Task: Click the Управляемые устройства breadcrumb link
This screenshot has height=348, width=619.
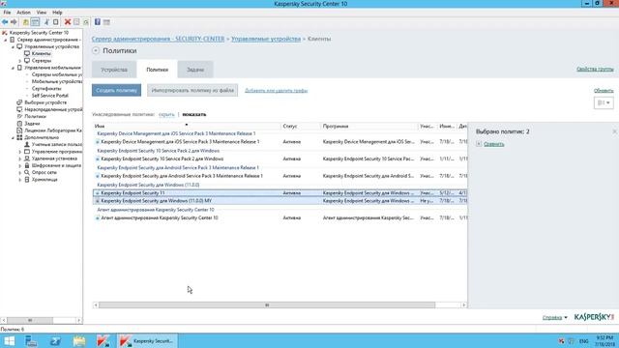Action: 266,39
